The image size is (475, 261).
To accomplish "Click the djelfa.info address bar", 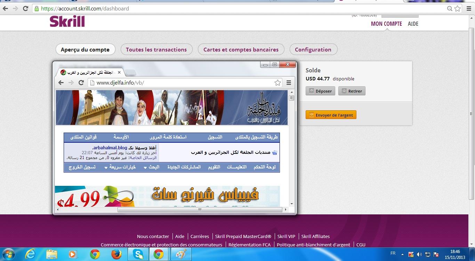I will pos(184,82).
